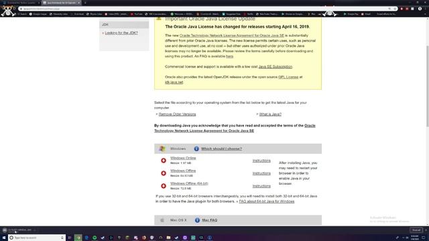Click Which should I choose? link

(222, 149)
